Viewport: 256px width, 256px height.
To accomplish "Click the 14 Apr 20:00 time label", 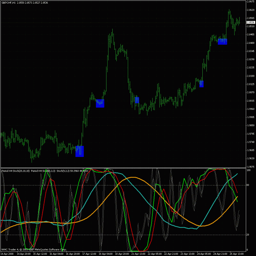I will pyautogui.click(x=24, y=254).
